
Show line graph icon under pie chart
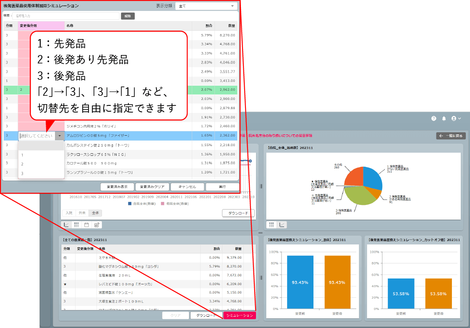282,225
